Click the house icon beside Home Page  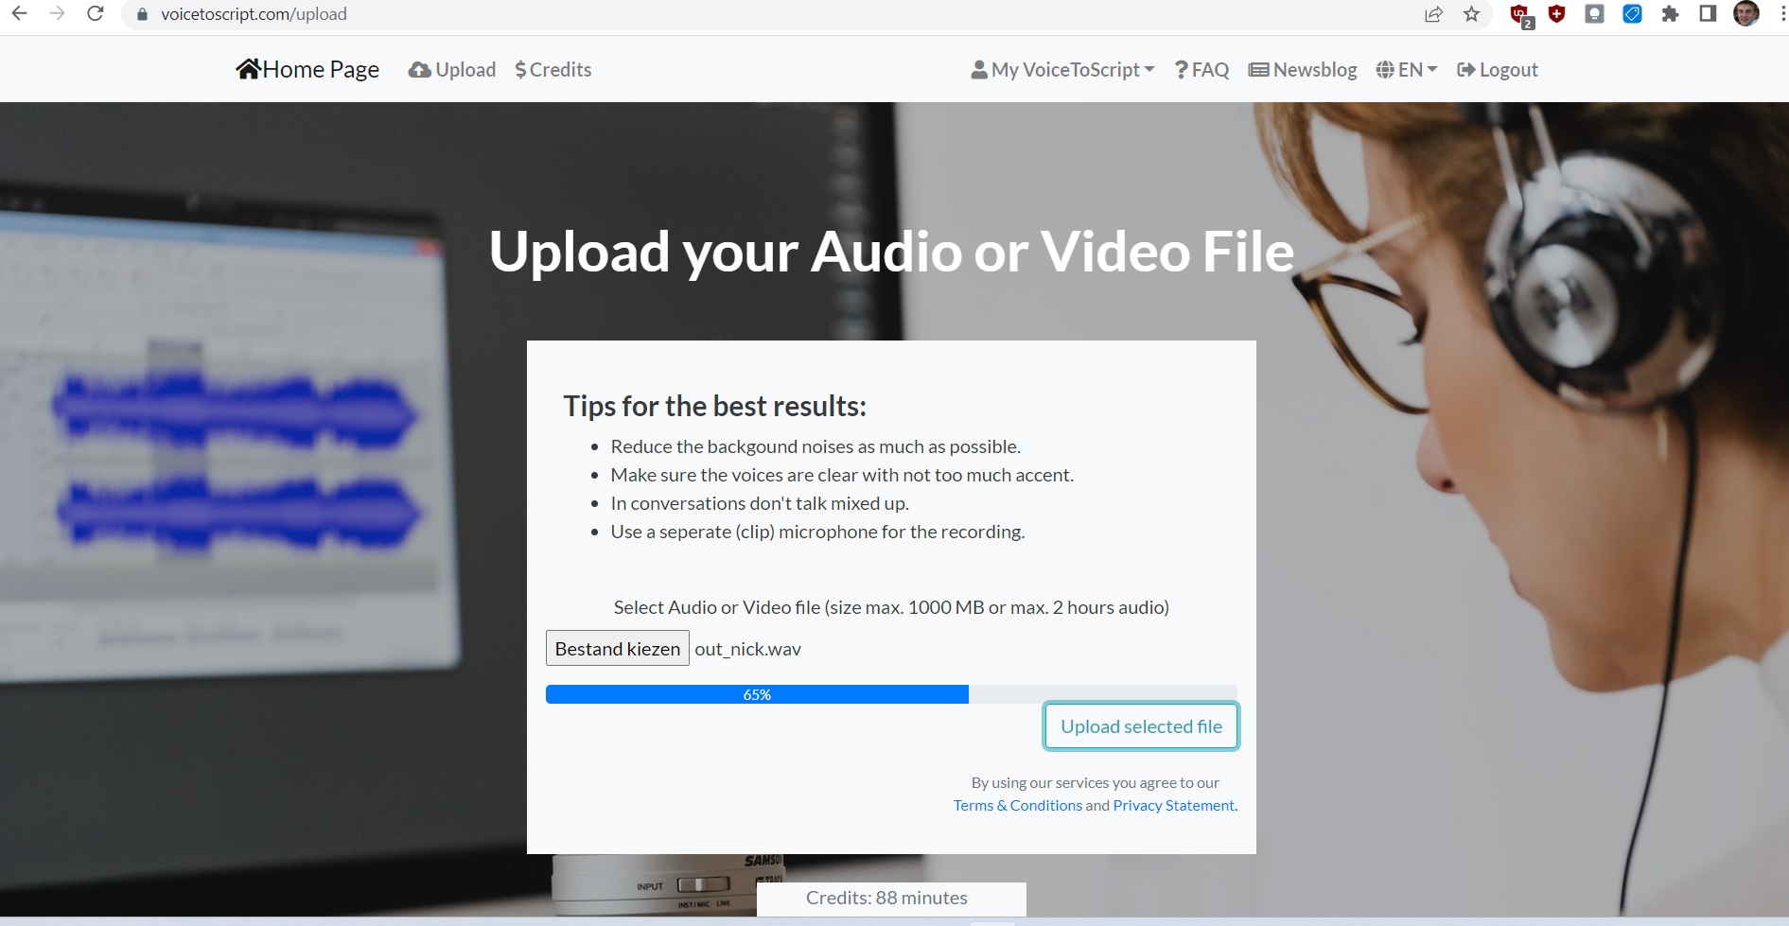[249, 68]
